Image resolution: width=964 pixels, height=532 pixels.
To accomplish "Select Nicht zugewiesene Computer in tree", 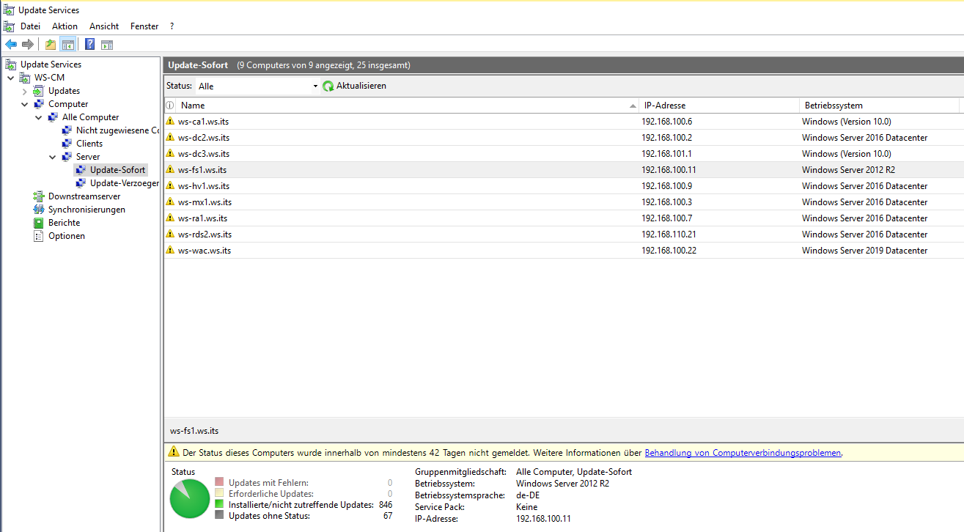I will [117, 130].
